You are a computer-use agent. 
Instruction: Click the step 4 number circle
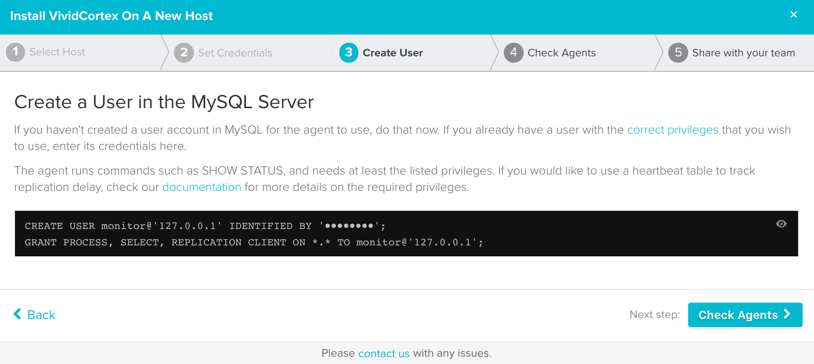coord(514,53)
